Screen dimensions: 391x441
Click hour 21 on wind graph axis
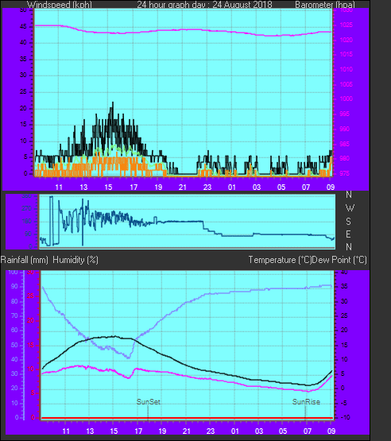point(183,188)
